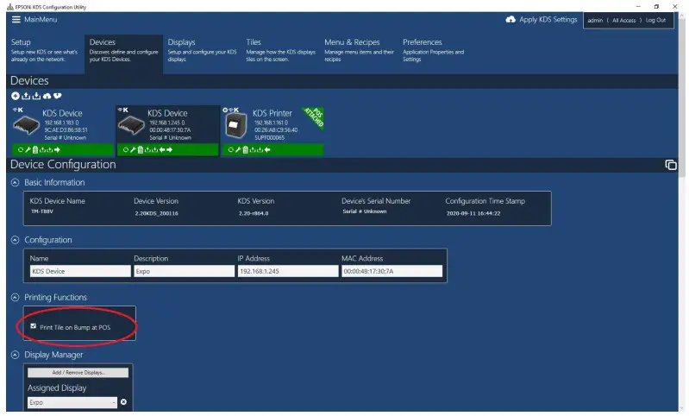The image size is (689, 416).
Task: Click the IP Address field
Action: 288,271
